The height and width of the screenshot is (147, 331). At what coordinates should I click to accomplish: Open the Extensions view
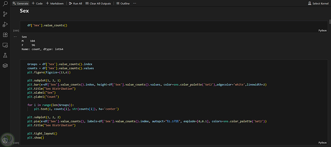point(5,35)
